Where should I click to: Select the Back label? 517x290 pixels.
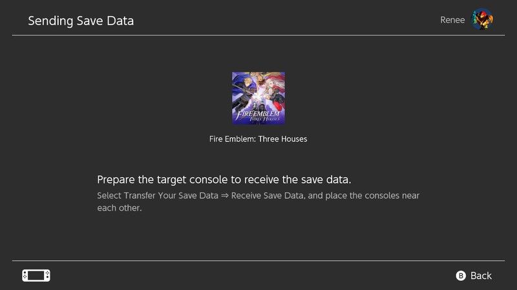click(x=481, y=276)
